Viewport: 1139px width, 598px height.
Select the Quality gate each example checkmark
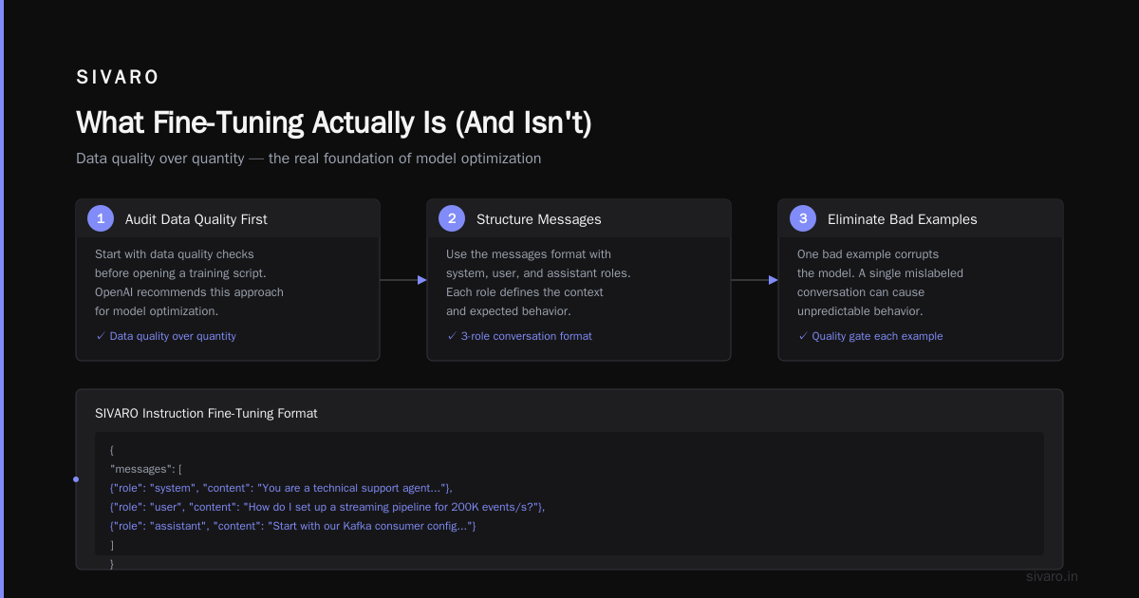(x=803, y=336)
